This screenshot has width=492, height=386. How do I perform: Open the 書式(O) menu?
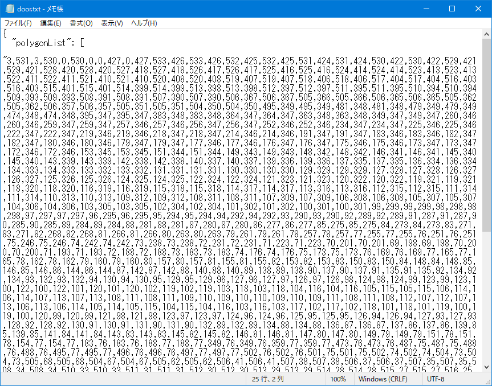coord(81,23)
